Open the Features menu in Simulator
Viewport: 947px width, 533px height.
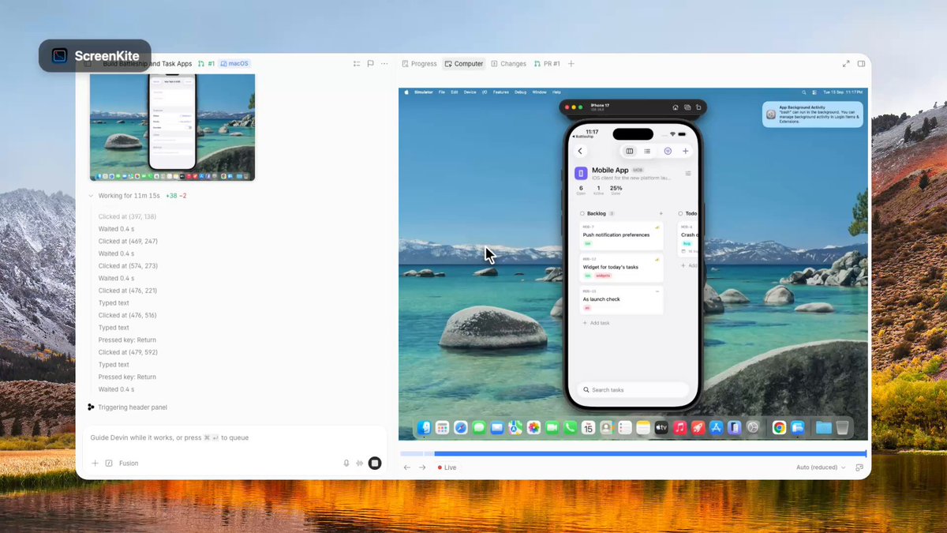point(501,92)
